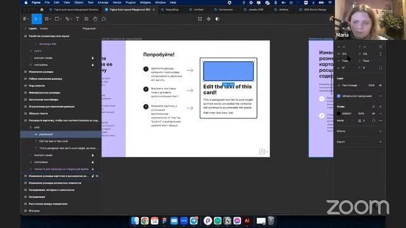406x228 pixels.
Task: Open Adobe Illustrator from the Dock
Action: tap(247, 221)
